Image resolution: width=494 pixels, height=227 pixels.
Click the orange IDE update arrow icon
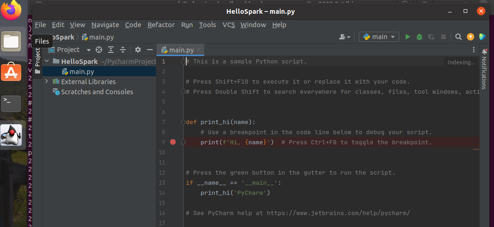coord(471,37)
